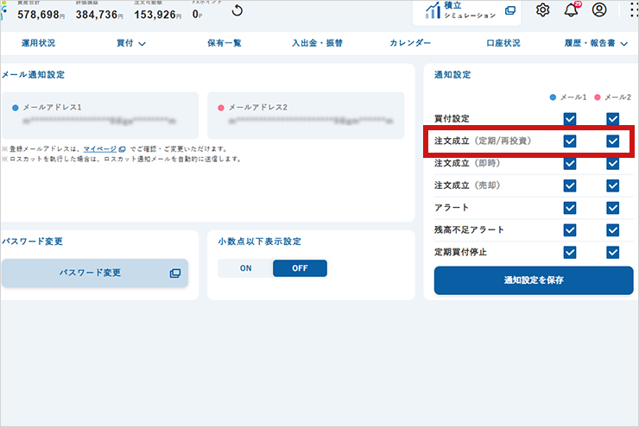Click the 通知設定を保存 button
The width and height of the screenshot is (639, 427).
click(x=534, y=280)
